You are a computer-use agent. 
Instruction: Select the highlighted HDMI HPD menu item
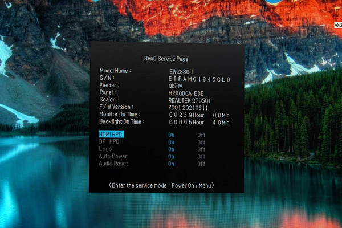point(112,134)
